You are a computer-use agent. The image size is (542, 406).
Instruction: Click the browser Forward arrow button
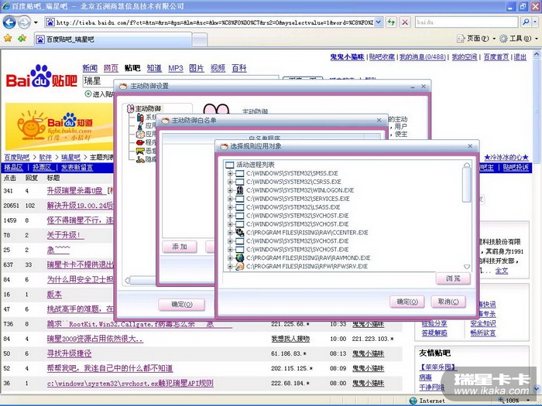(24, 22)
